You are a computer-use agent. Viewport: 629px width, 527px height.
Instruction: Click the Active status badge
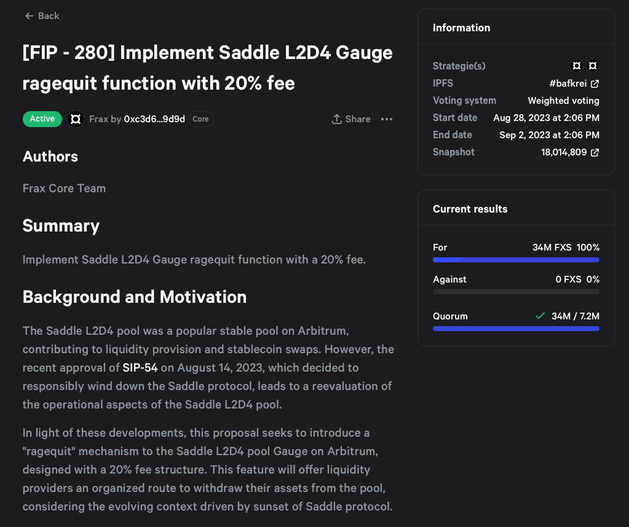pyautogui.click(x=42, y=119)
